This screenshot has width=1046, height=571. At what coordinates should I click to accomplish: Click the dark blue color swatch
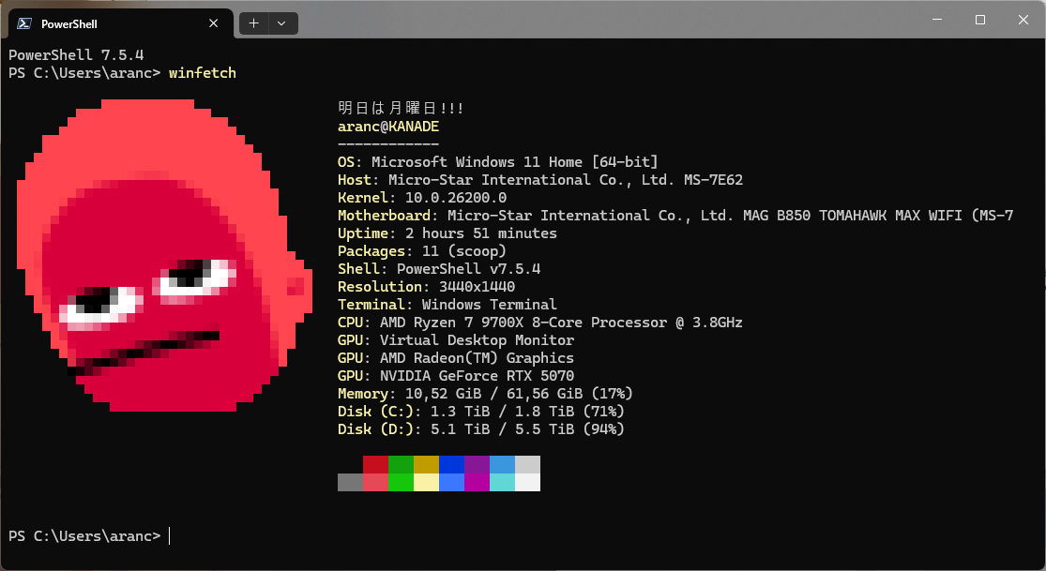tap(451, 464)
